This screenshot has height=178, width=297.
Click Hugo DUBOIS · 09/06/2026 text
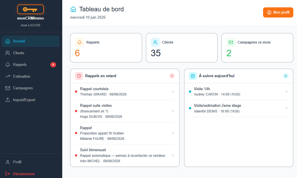101,117
